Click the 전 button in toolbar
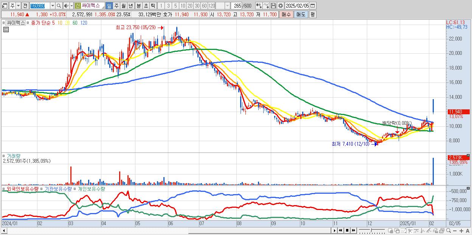This screenshot has width=472, height=235. coord(25,6)
